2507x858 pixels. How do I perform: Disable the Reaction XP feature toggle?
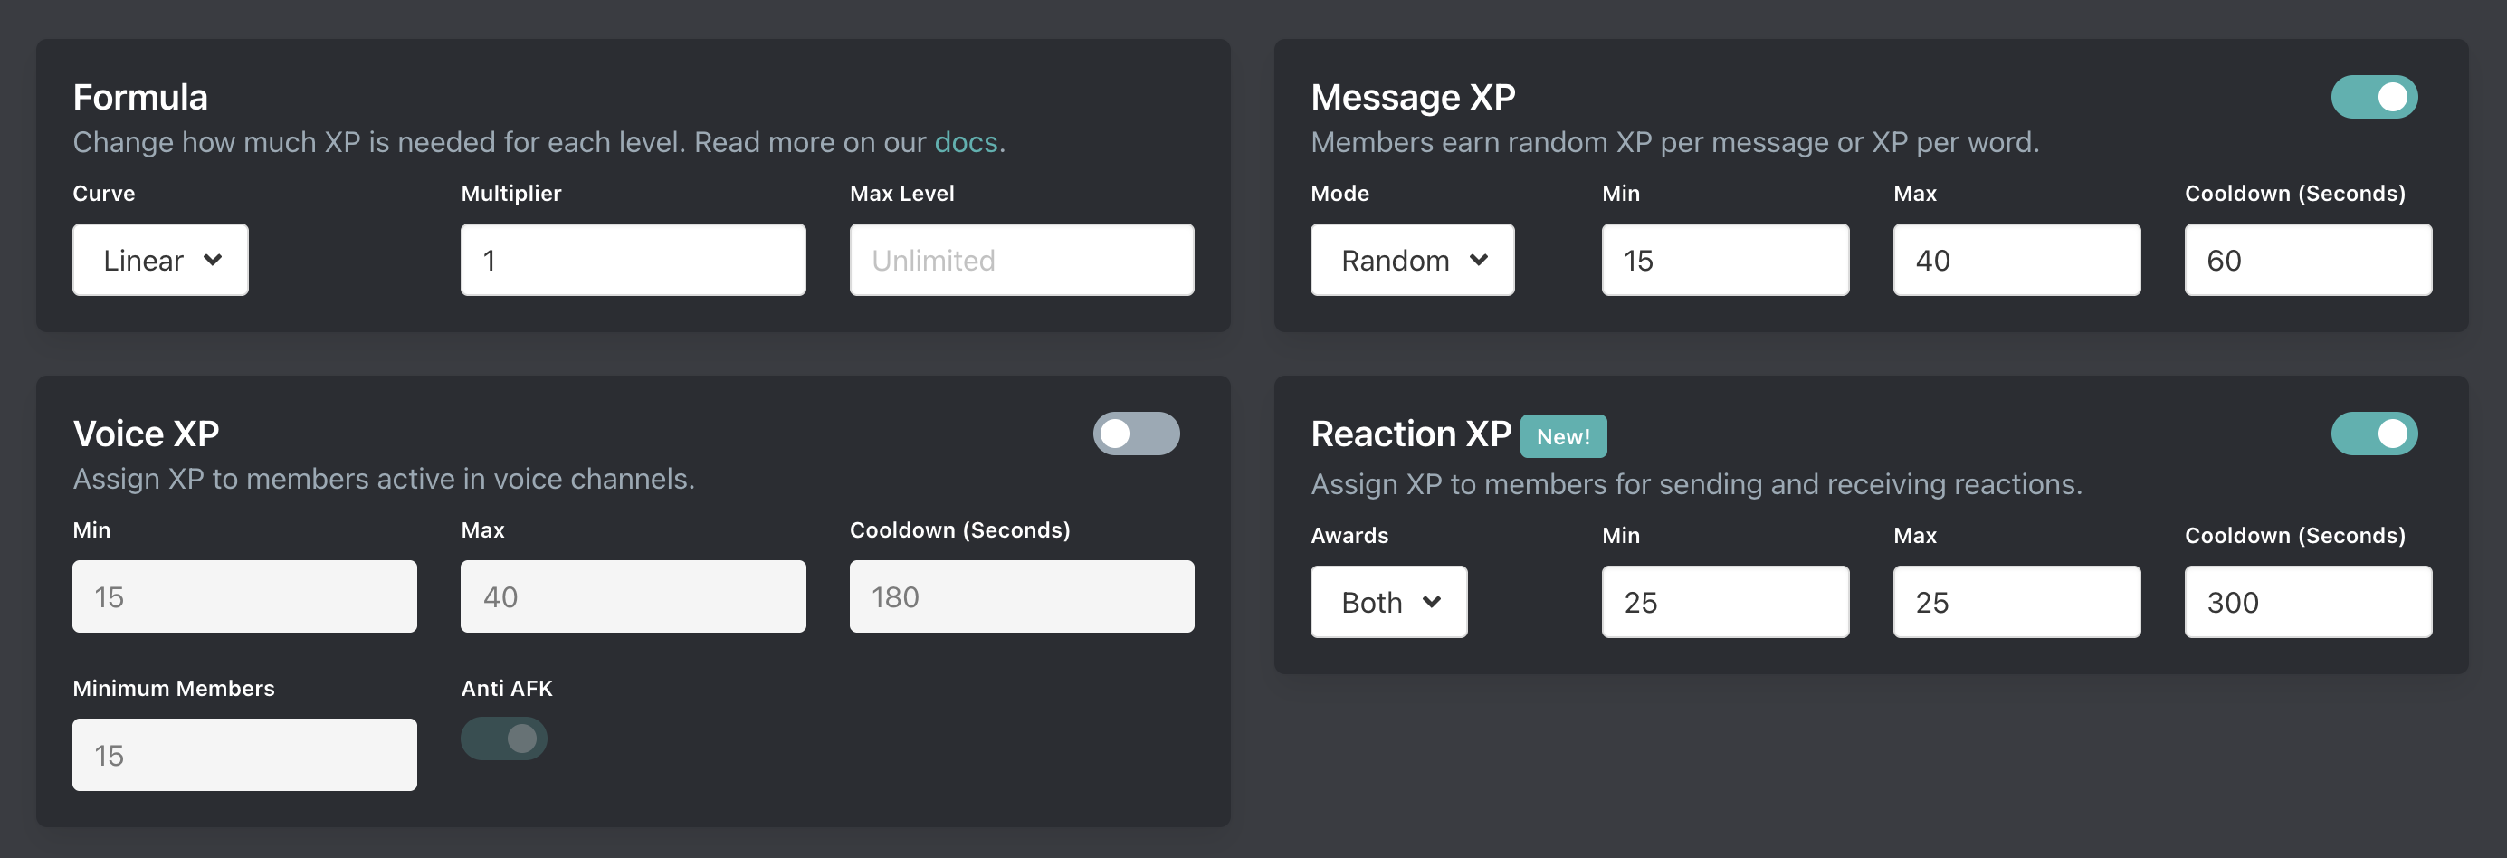2375,434
